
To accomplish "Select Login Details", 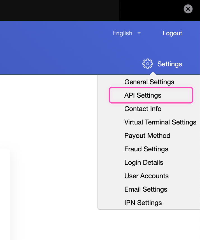I will click(144, 163).
